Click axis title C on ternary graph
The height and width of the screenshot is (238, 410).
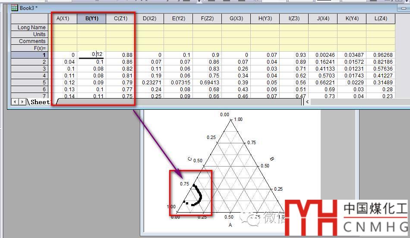190,159
